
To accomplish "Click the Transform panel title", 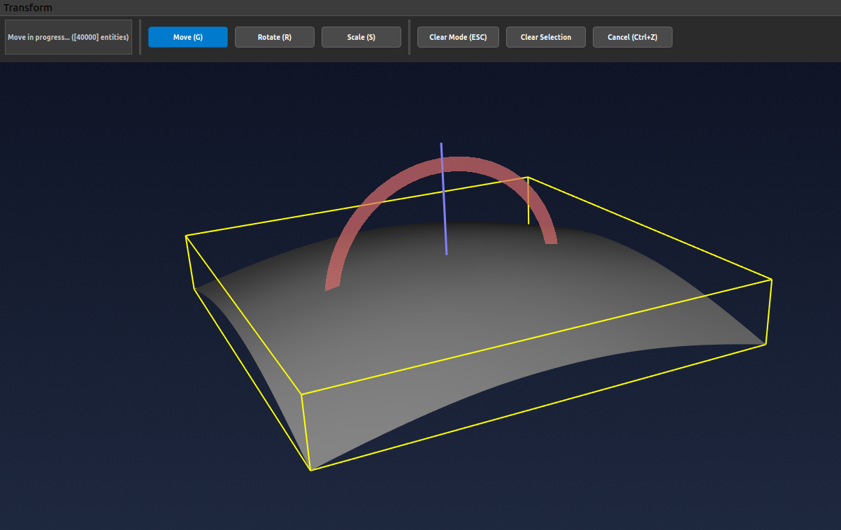I will [28, 8].
